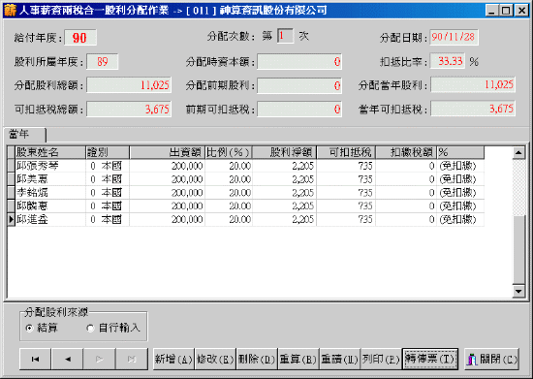Click the 分配前期股利 field

299,85
